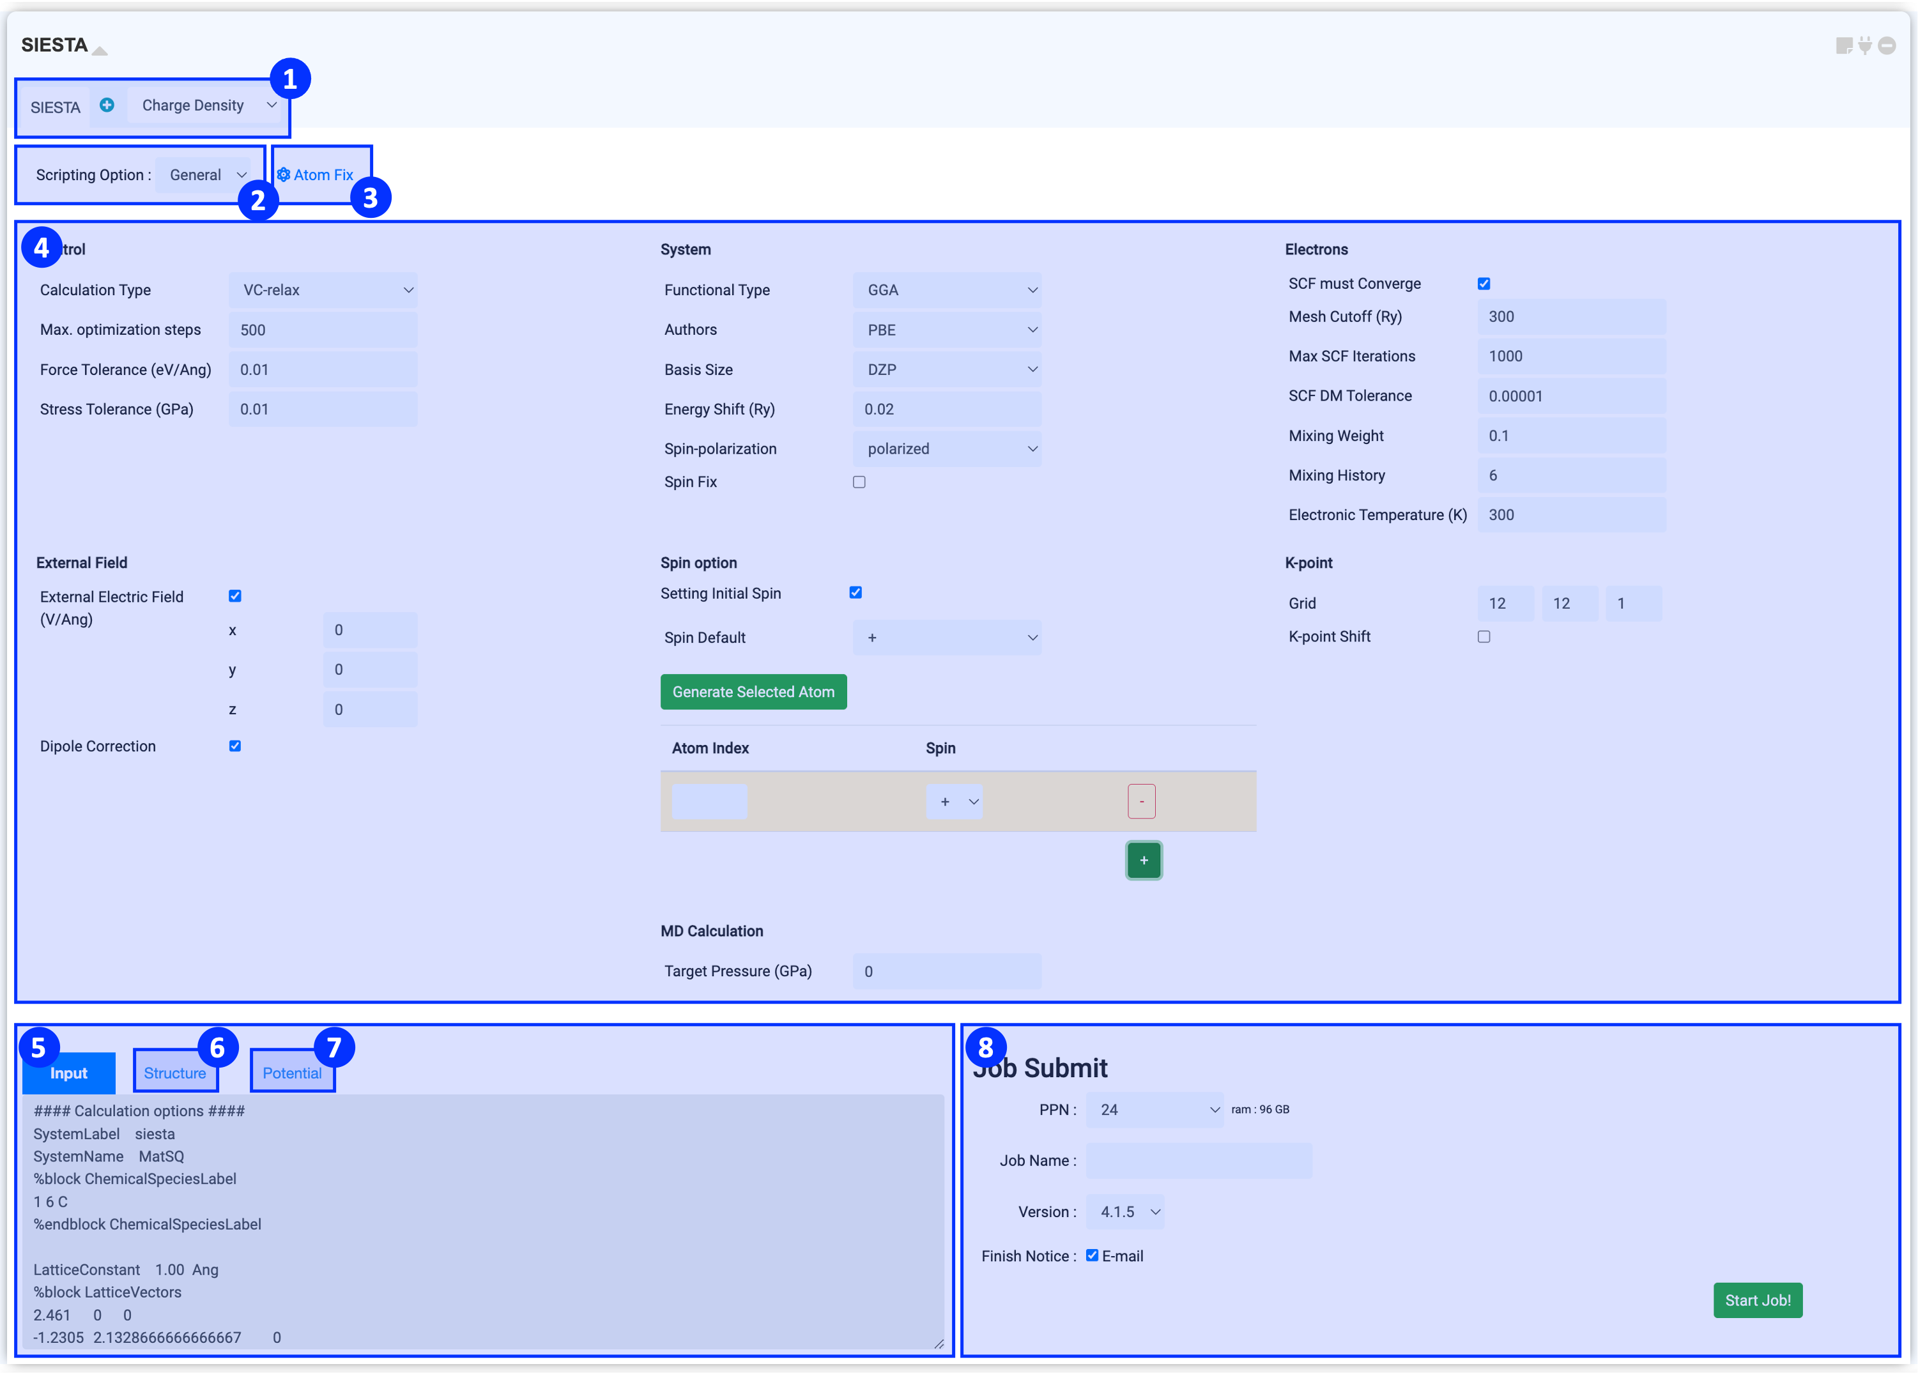Toggle the Dipole Correction checkbox
Viewport: 1918px width, 1373px height.
(x=235, y=746)
